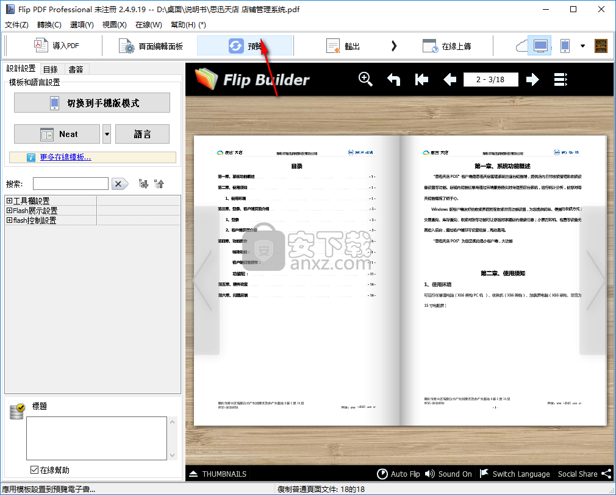Click Switch Language flag button
This screenshot has width=616, height=495.
click(x=515, y=474)
